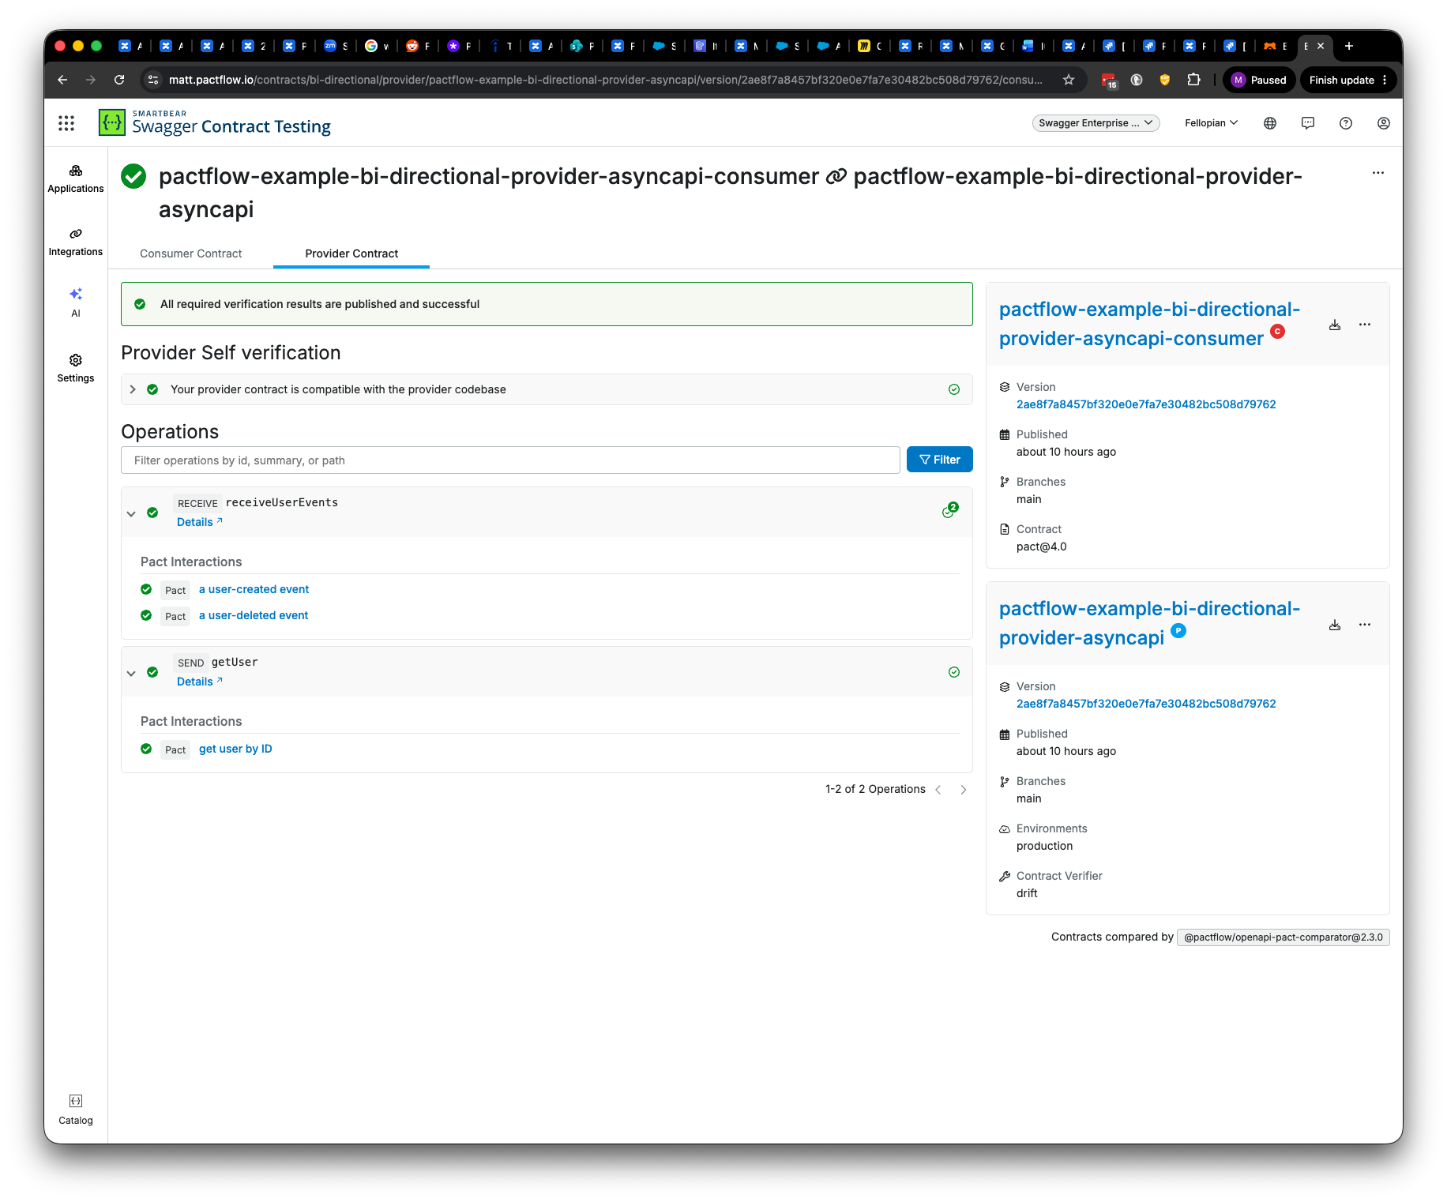The height and width of the screenshot is (1202, 1447).
Task: Collapse the getUser operation
Action: tap(131, 673)
